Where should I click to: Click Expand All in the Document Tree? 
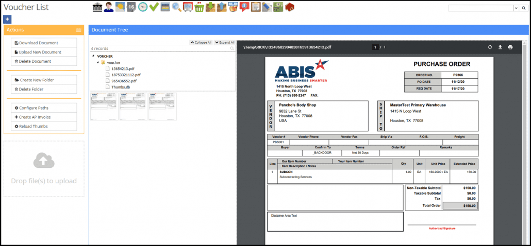[x=225, y=42]
